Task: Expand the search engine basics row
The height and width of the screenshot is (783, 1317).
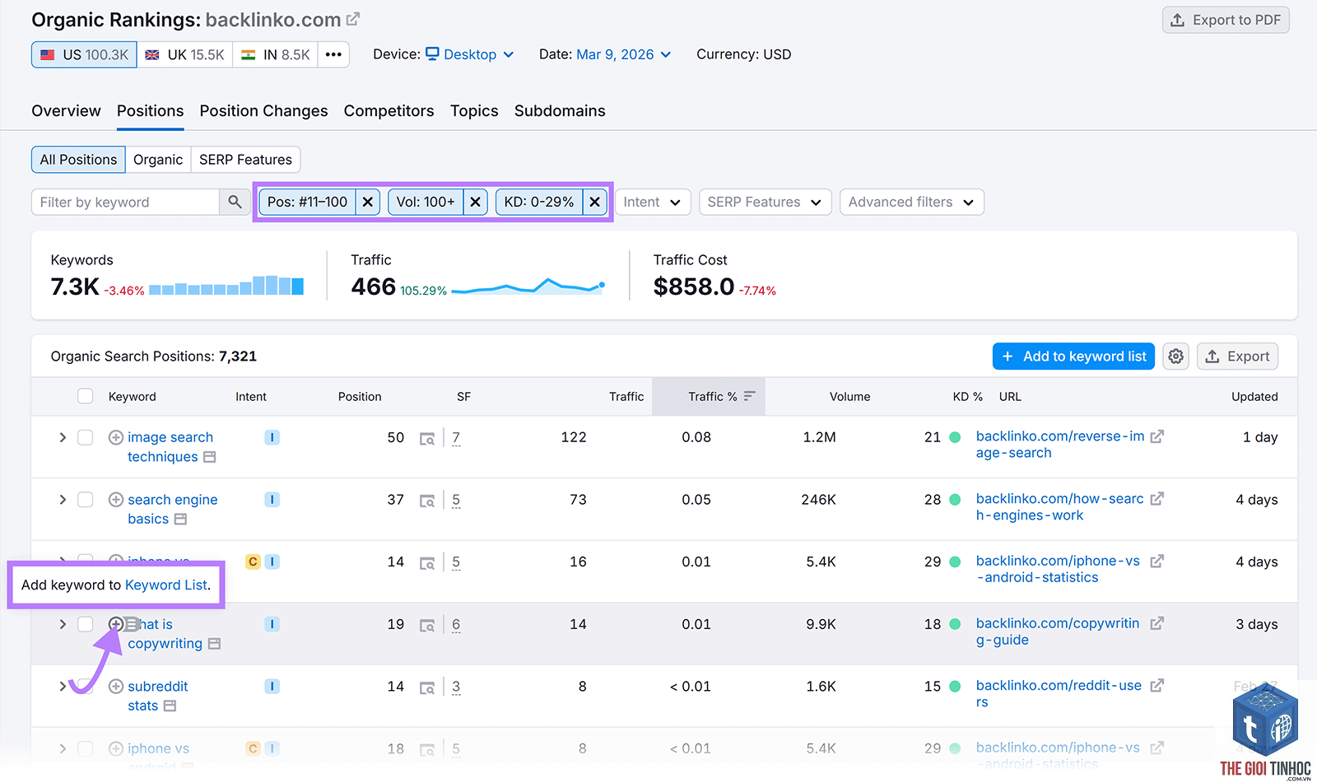Action: point(63,500)
